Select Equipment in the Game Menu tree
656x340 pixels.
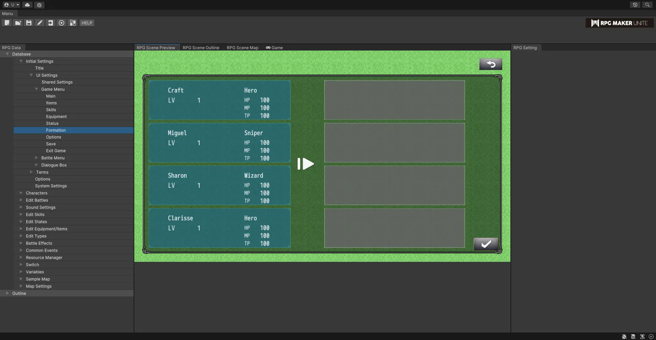pos(56,116)
